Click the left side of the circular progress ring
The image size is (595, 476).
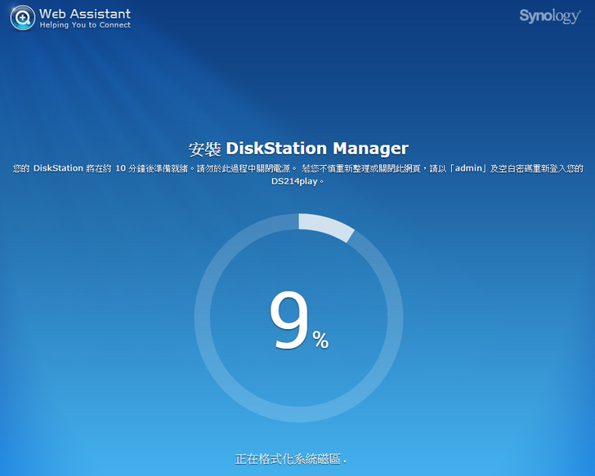tap(203, 318)
